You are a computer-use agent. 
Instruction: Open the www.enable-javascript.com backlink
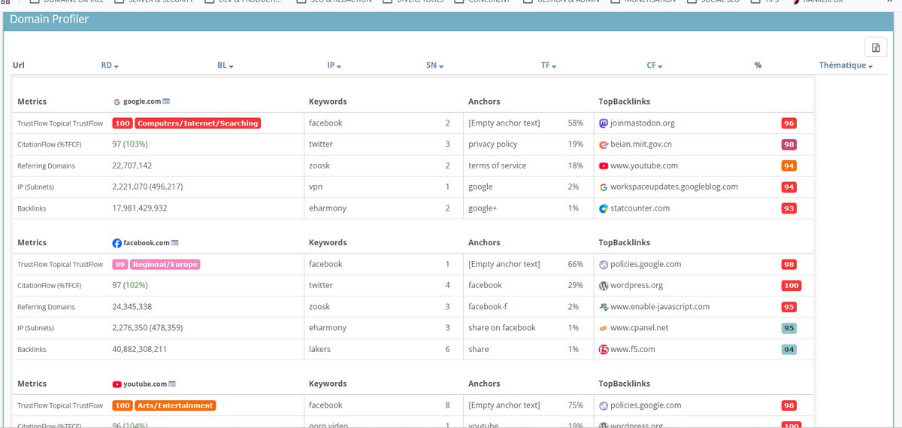660,307
